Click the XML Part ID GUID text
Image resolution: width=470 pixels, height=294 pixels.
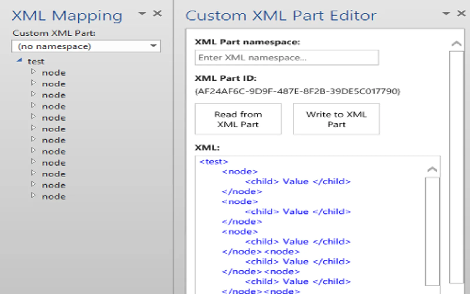(298, 91)
